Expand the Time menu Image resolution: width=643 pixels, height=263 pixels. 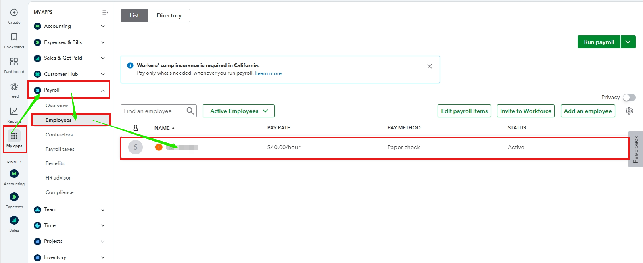(x=103, y=225)
